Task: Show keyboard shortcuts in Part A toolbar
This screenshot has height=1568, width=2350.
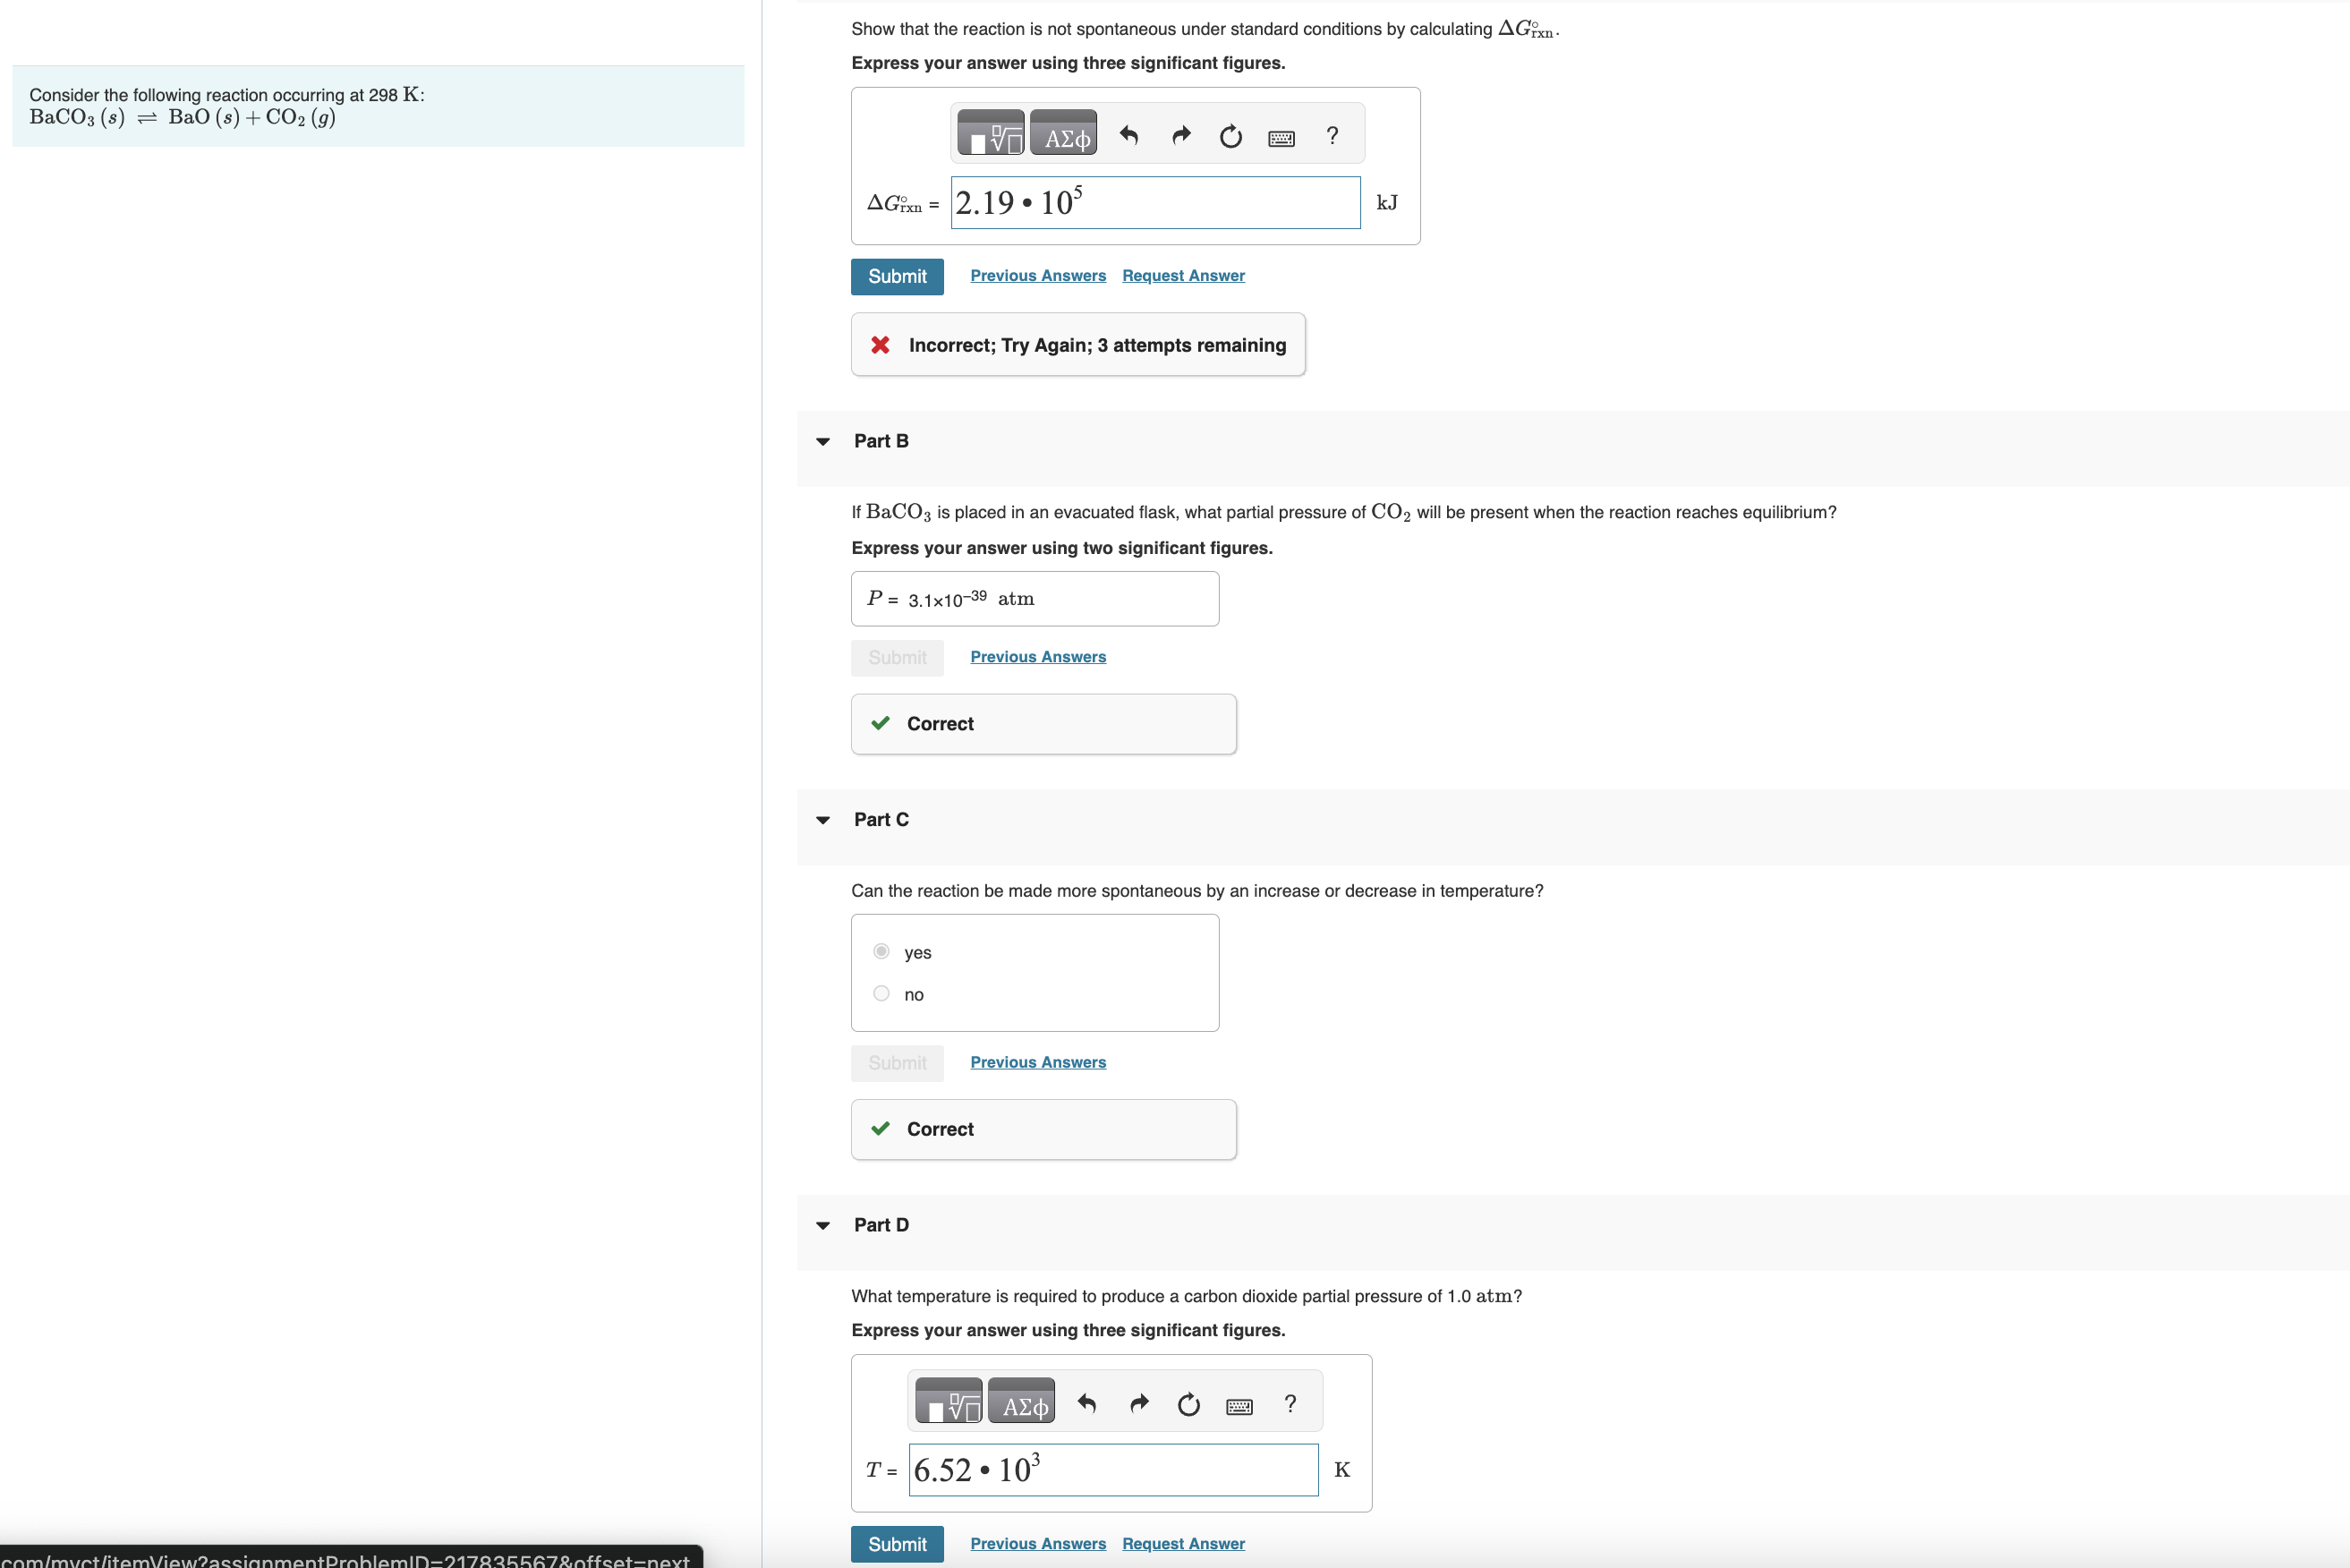Action: coord(1281,138)
